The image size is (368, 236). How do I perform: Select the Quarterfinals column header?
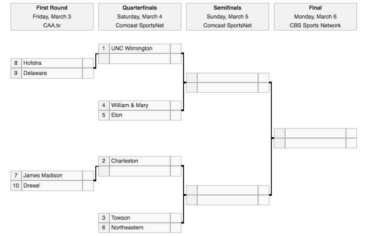(139, 8)
